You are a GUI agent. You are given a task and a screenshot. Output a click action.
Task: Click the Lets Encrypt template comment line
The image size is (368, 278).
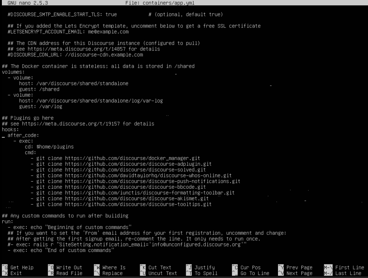click(134, 26)
